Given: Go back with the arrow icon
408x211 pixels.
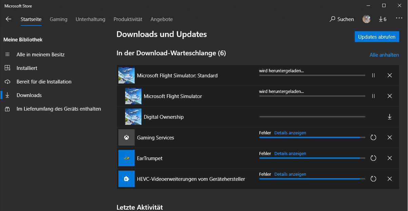Looking at the screenshot, I should (x=8, y=19).
